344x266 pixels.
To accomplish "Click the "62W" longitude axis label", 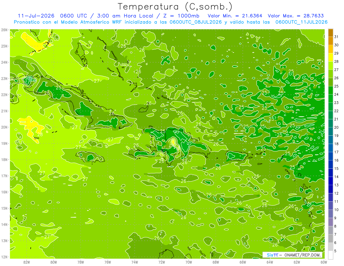I will pyautogui.click(x=297, y=262).
